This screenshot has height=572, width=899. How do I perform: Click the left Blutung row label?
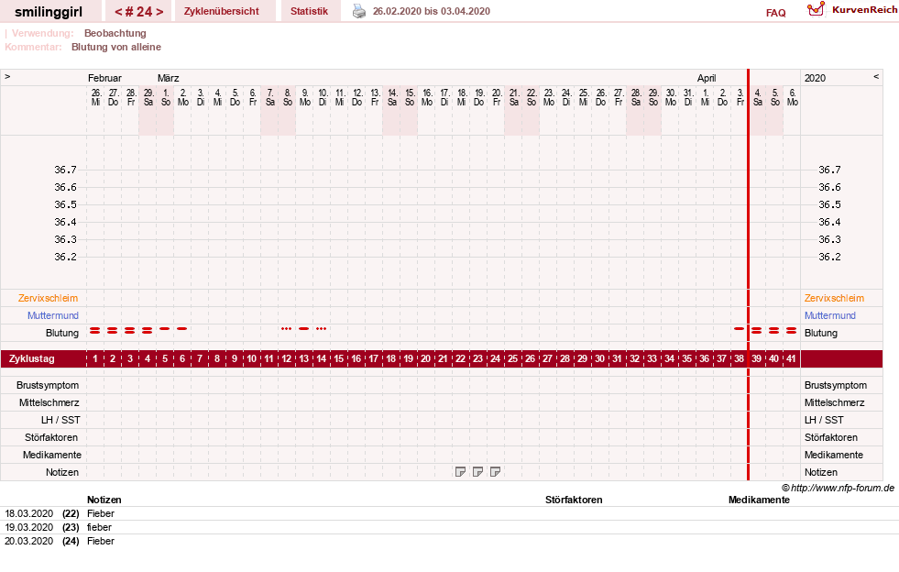click(62, 333)
